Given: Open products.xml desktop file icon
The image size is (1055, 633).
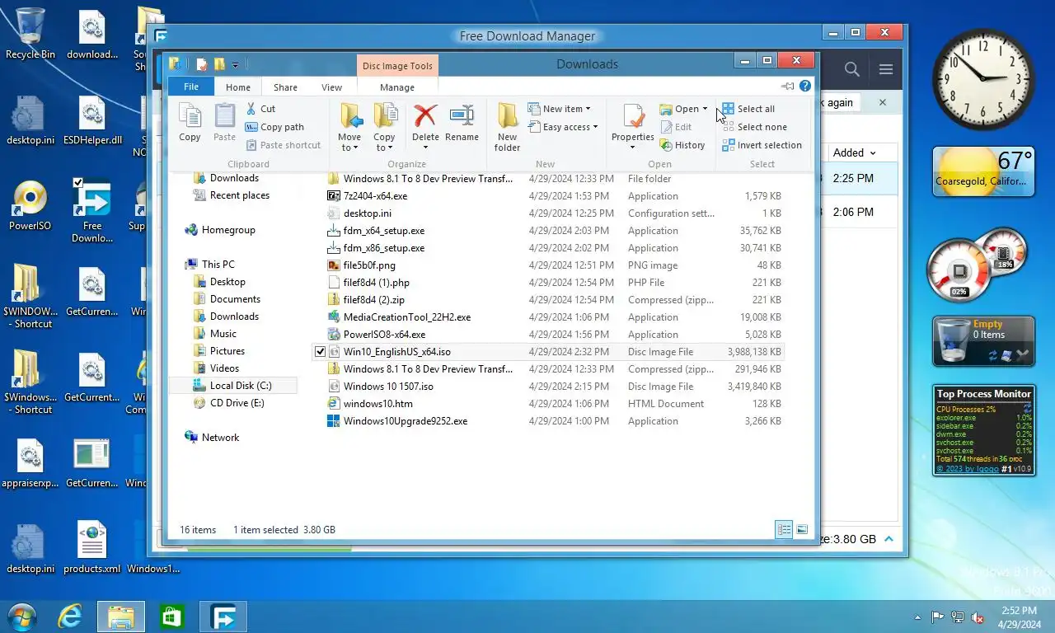Looking at the screenshot, I should click(92, 547).
